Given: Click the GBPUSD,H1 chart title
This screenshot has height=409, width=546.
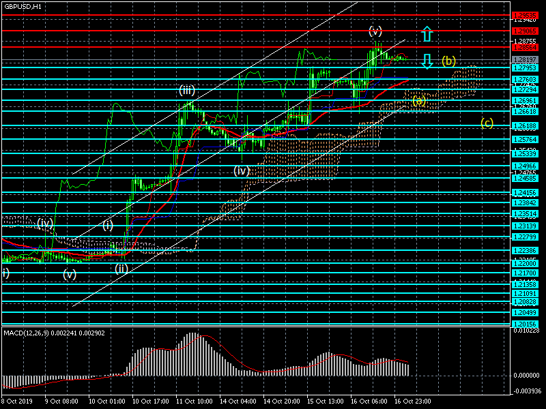Looking at the screenshot, I should [23, 7].
